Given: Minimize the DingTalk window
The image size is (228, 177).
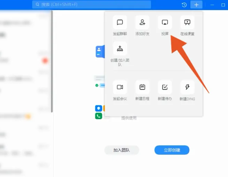Looking at the screenshot, I should (x=213, y=5).
